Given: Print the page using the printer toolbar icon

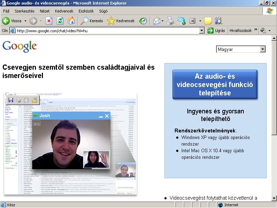Looking at the screenshot, I should (170, 21).
